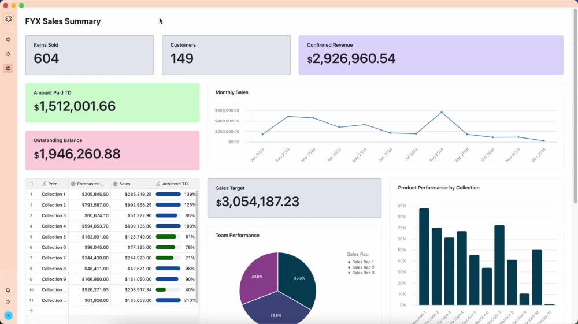Add a new row with plus icon
This screenshot has height=324, width=578.
pyautogui.click(x=31, y=311)
